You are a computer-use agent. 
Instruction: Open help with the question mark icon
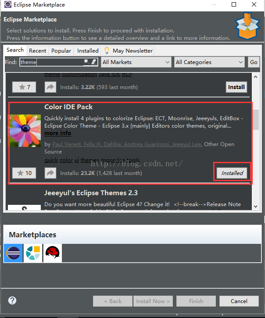pos(12,300)
